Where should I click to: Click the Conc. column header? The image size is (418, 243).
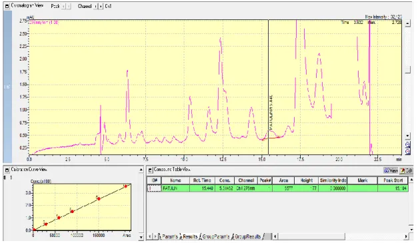(225, 180)
